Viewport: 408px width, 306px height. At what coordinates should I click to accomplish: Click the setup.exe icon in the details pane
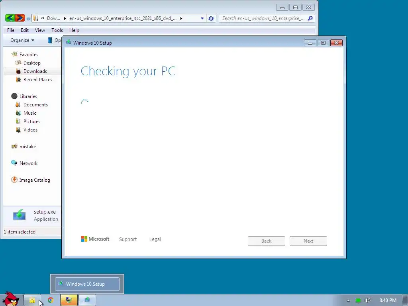19,215
